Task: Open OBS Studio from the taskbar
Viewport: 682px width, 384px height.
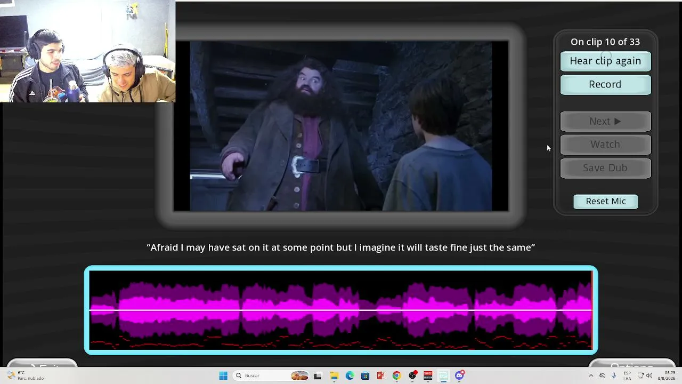Action: tap(412, 375)
